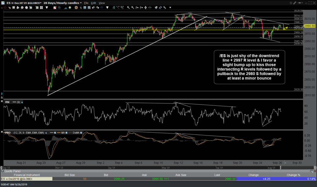Click the undo arrow in toolbar
The image size is (317, 187).
93,8
